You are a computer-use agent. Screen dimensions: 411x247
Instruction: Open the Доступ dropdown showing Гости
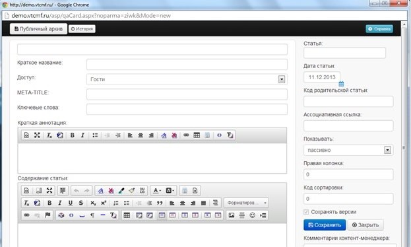187,79
